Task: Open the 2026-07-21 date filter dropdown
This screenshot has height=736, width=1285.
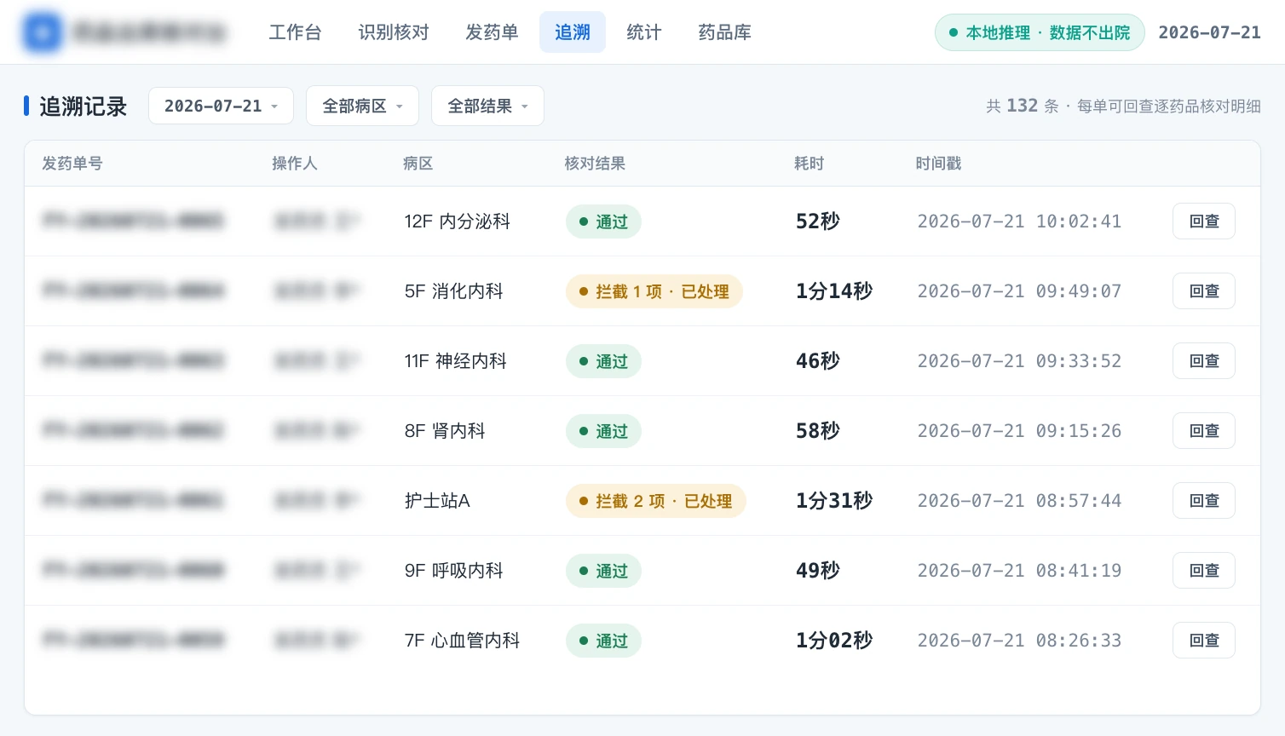Action: (x=221, y=106)
